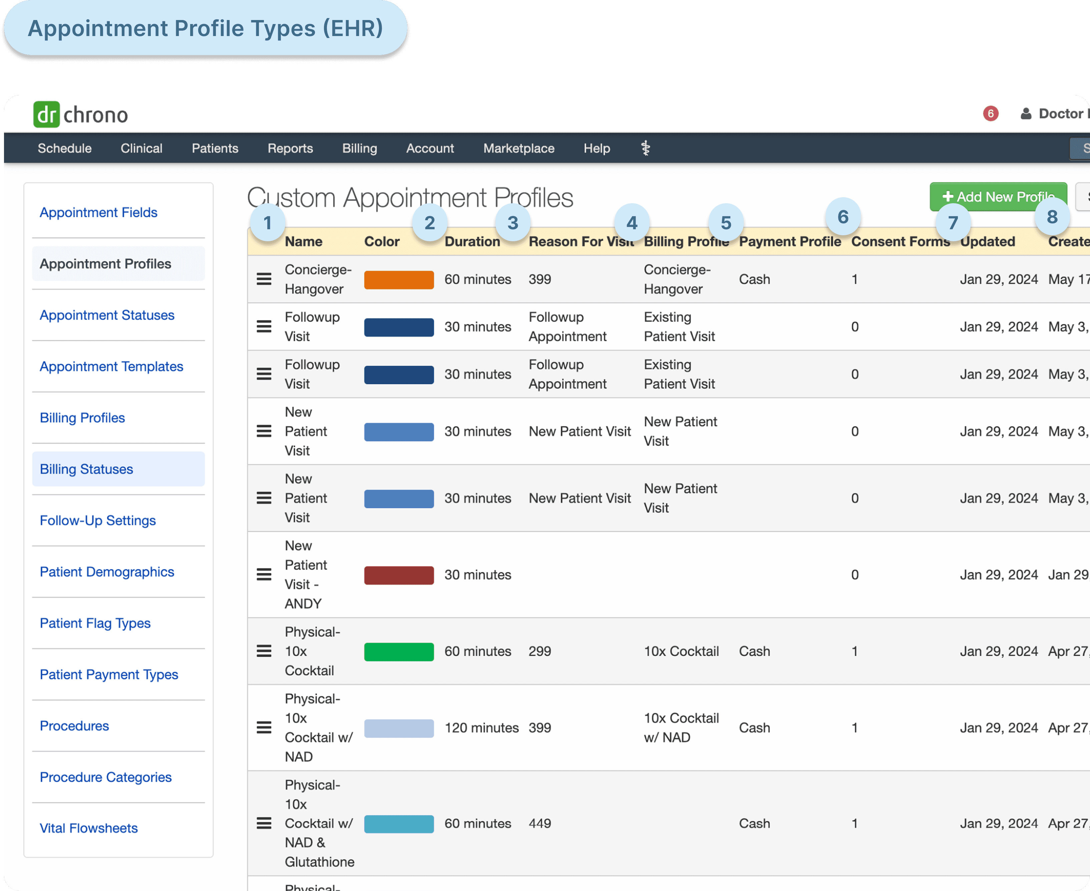Grab the Concierge-Hangover row drag handle
This screenshot has width=1090, height=891.
[264, 279]
